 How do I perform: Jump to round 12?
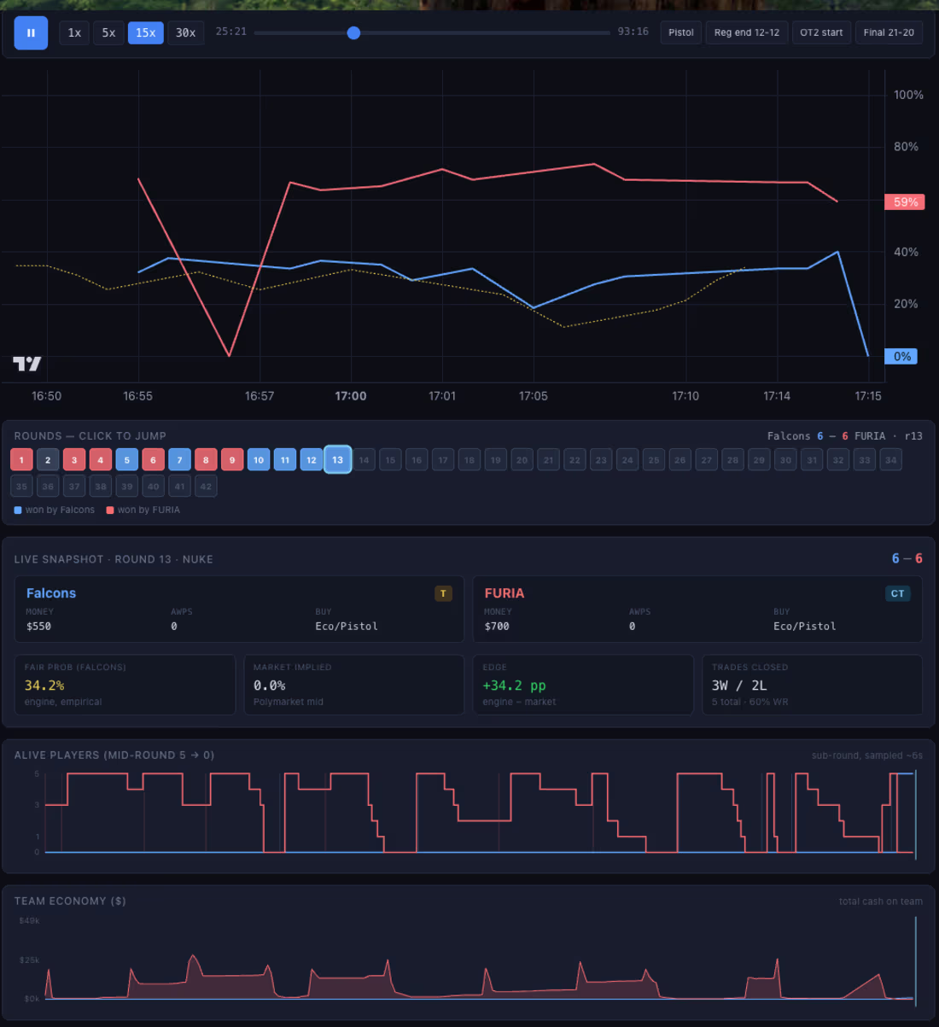312,460
